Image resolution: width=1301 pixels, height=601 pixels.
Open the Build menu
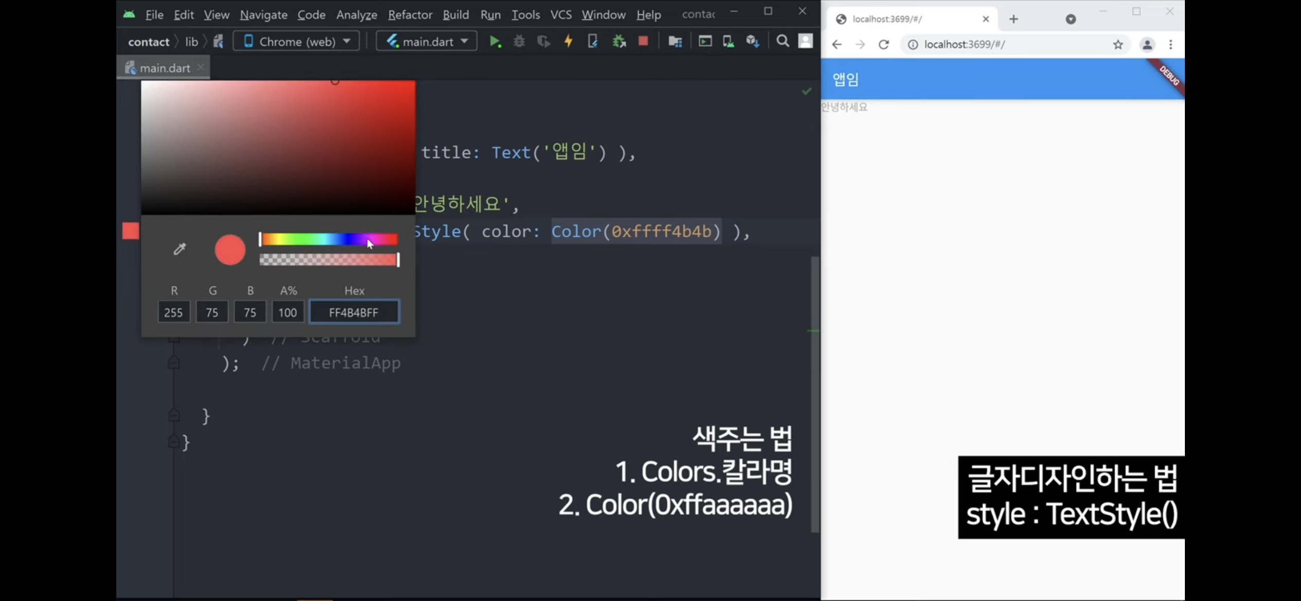[x=456, y=14]
